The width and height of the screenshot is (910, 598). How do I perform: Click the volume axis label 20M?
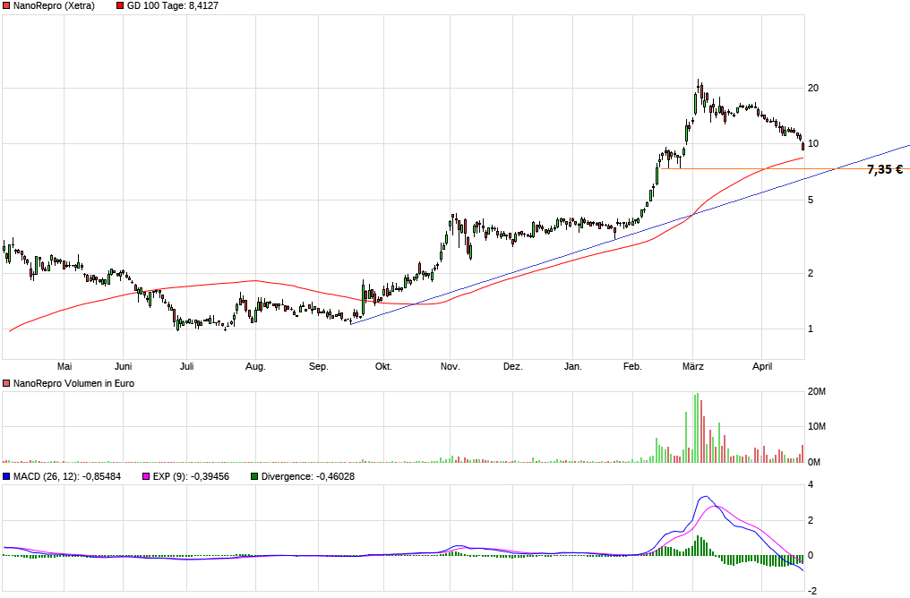817,392
